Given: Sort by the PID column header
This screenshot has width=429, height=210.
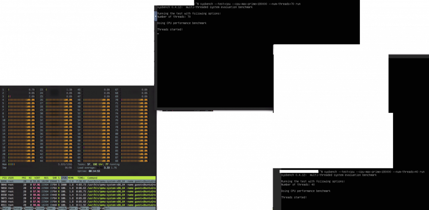Looking at the screenshot, I should [x=4, y=178].
